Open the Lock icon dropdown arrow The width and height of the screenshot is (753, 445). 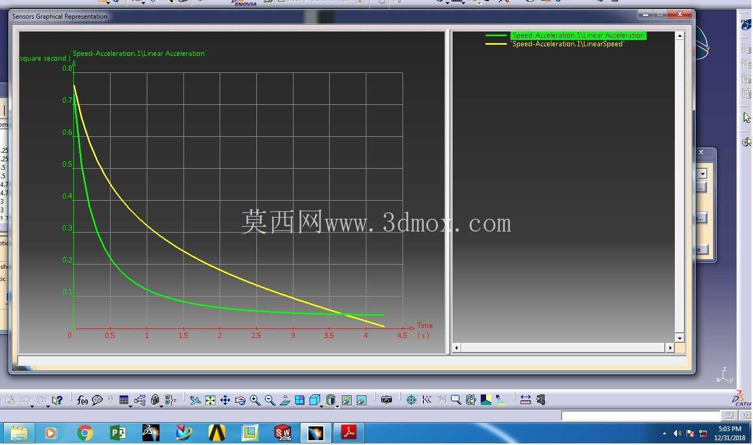click(161, 407)
